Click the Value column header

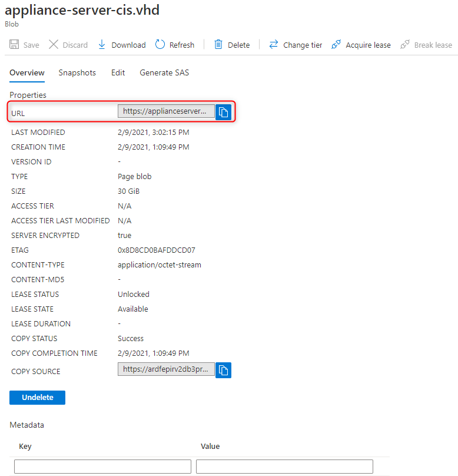[210, 447]
